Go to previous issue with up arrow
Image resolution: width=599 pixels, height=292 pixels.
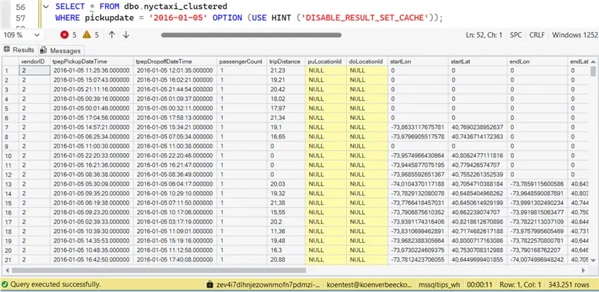coord(112,35)
